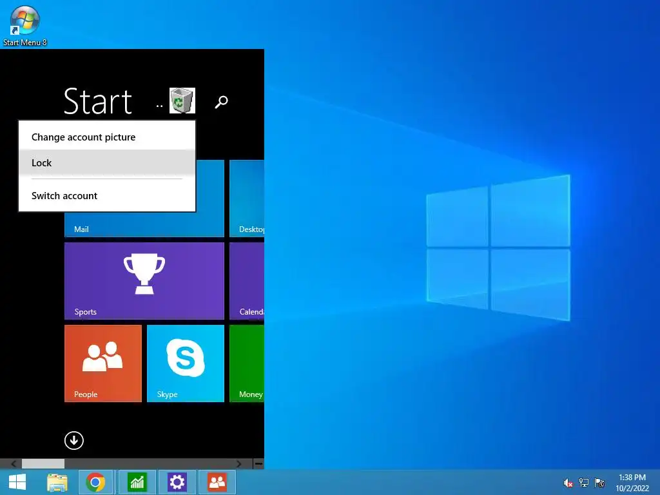This screenshot has width=660, height=495.
Task: Open the search magnifier in Start
Action: 222,102
